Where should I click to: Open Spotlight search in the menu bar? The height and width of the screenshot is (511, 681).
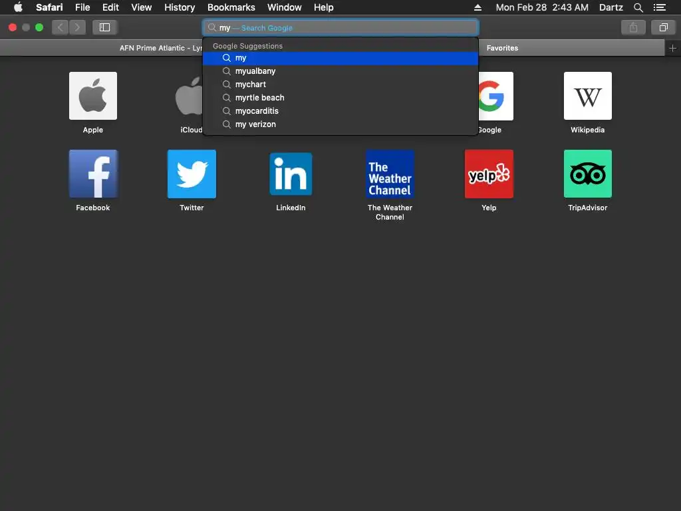[x=638, y=7]
